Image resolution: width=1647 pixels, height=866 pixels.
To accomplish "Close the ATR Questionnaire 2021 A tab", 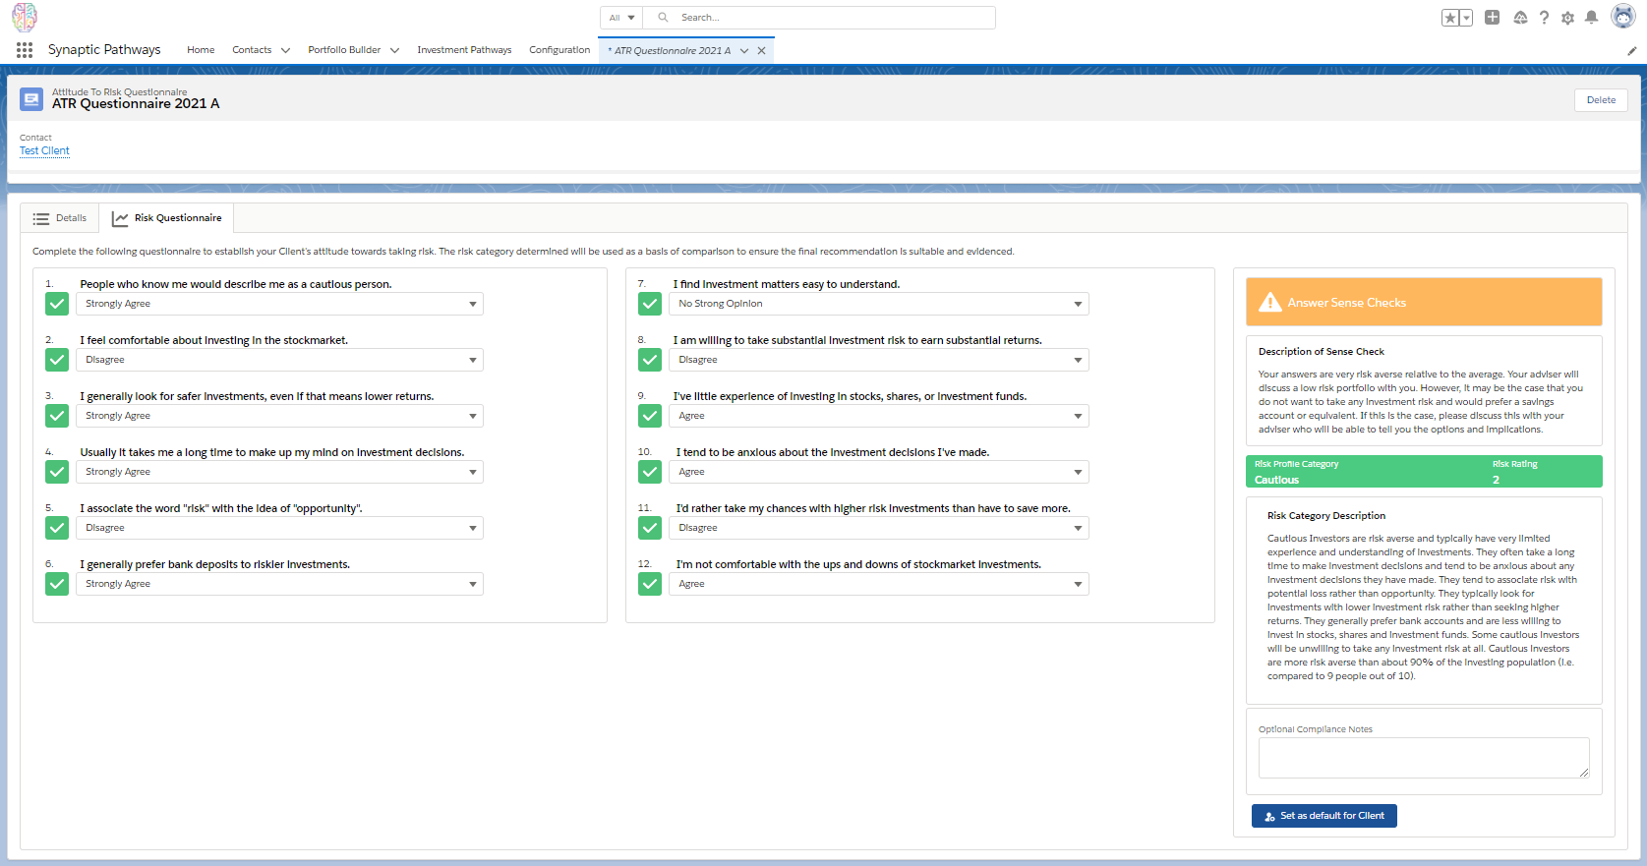I will click(761, 51).
